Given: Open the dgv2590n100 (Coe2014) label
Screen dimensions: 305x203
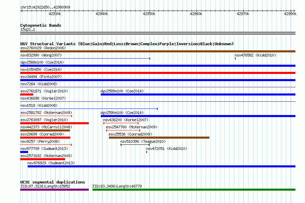Looking at the screenshot, I should pyautogui.click(x=122, y=113).
